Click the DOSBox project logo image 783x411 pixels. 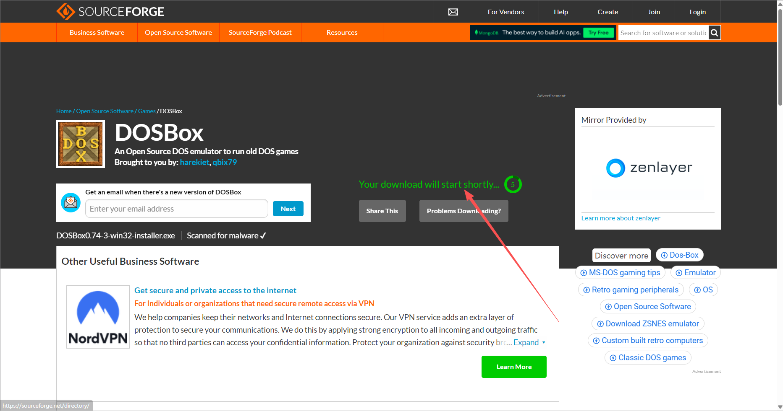pos(81,144)
